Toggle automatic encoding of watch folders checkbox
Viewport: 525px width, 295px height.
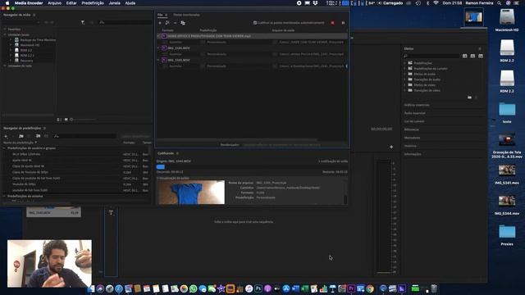point(255,23)
